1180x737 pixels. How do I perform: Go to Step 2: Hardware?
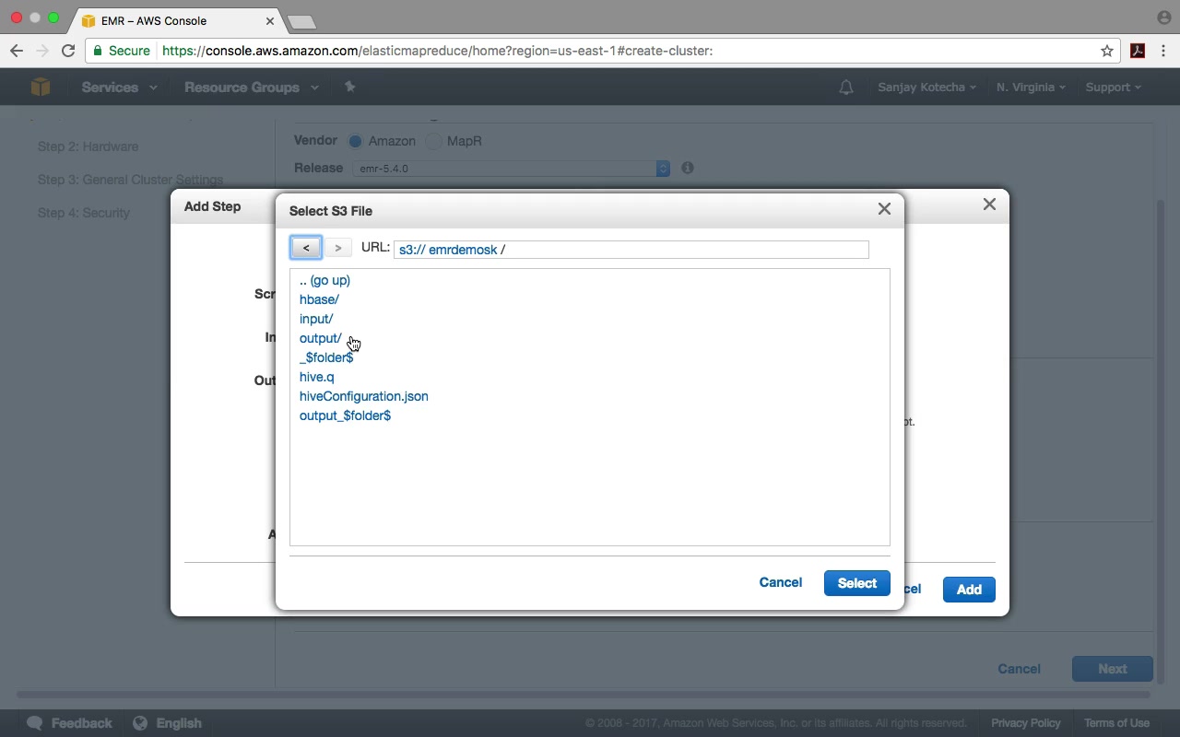coord(88,146)
